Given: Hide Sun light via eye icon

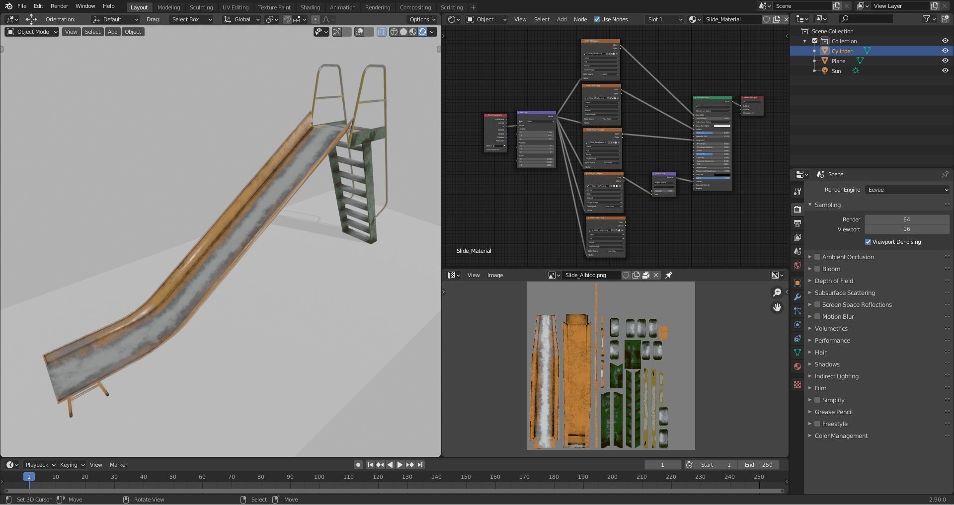Looking at the screenshot, I should click(x=945, y=71).
